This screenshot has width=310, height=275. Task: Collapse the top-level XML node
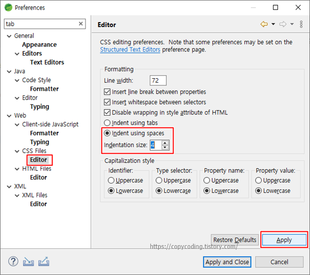pyautogui.click(x=9, y=187)
